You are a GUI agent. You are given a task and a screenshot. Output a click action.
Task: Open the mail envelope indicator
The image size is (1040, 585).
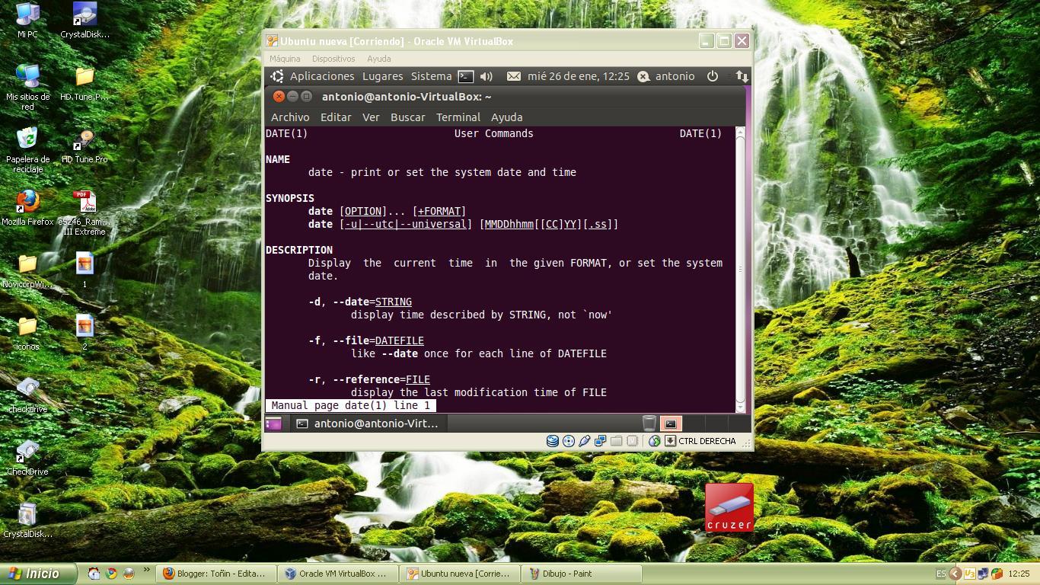click(x=514, y=76)
